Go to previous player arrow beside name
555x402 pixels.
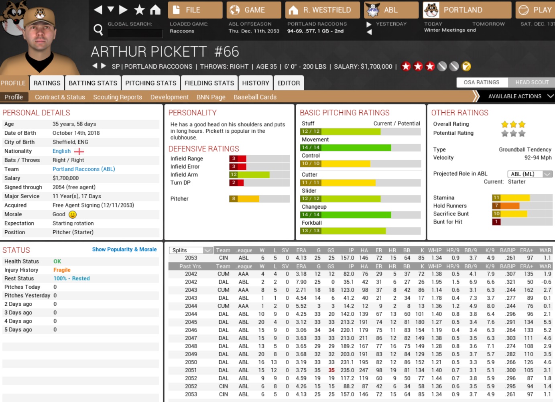click(95, 66)
